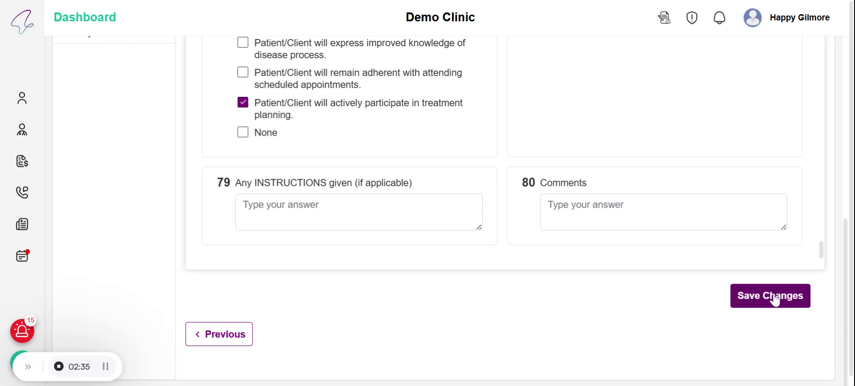Expand the recording widget double chevron
Viewport: 855px width, 386px height.
[x=28, y=367]
